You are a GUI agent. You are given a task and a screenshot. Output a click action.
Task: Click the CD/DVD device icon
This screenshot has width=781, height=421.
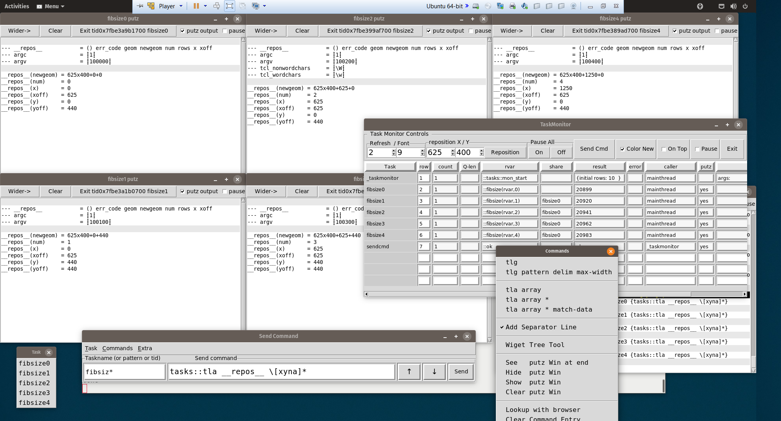[x=488, y=6]
